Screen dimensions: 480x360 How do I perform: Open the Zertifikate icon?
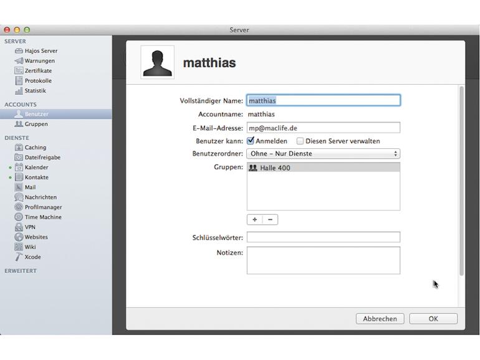(19, 70)
